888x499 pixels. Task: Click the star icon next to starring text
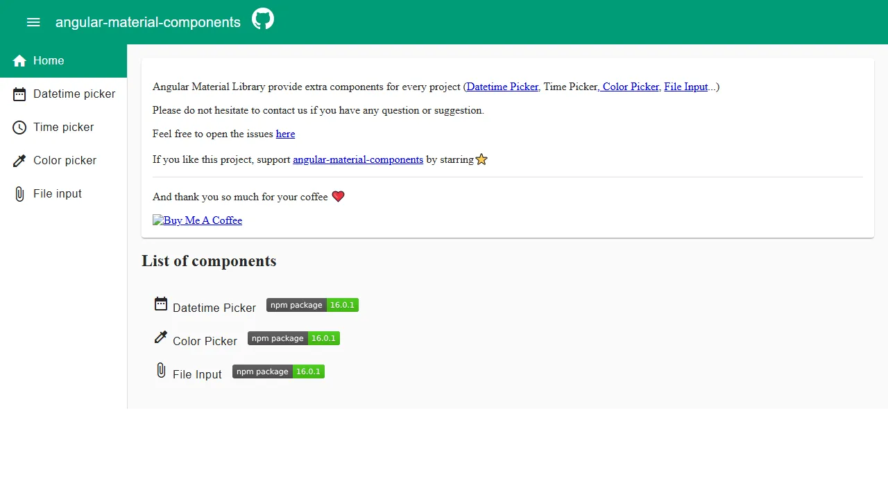pos(481,159)
